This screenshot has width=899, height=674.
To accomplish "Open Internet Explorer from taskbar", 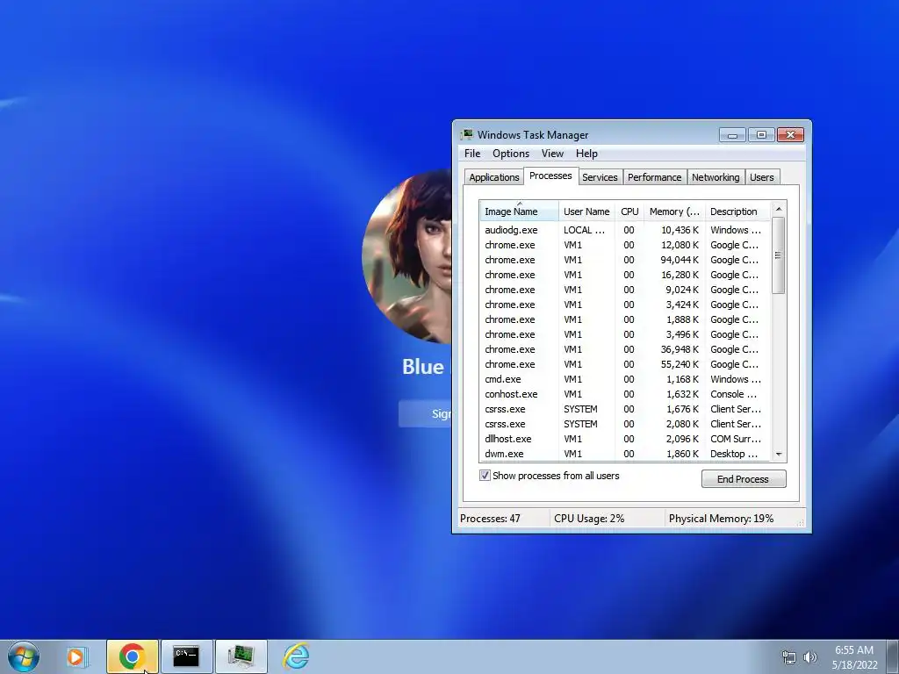I will tap(296, 656).
